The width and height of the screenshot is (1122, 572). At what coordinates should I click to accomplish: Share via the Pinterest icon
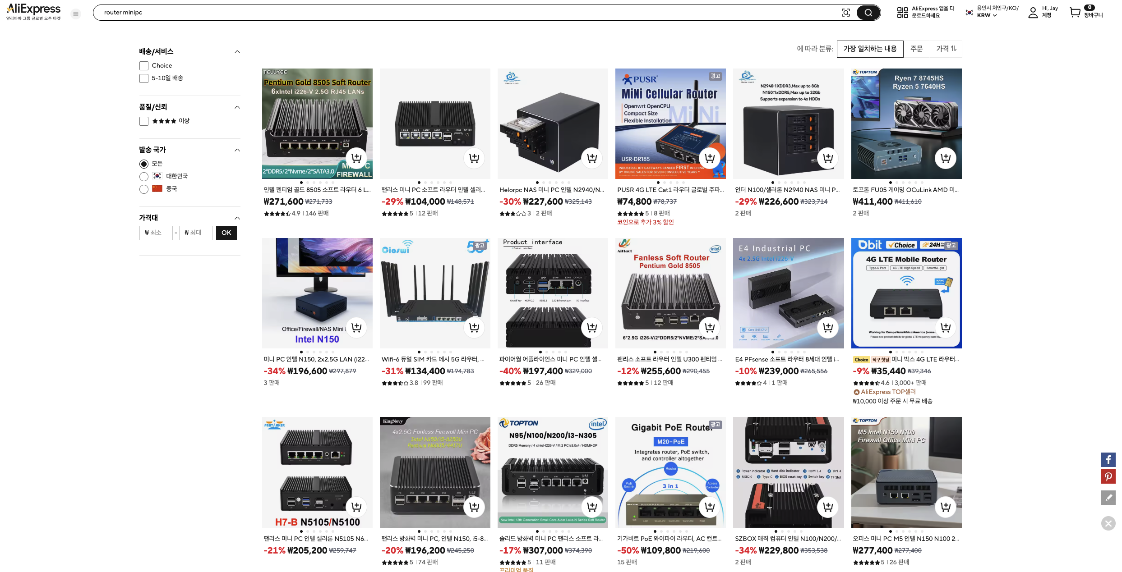tap(1108, 476)
